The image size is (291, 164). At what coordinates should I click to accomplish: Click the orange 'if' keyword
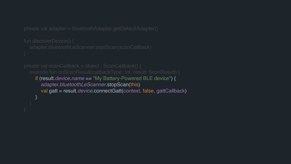tap(37, 78)
